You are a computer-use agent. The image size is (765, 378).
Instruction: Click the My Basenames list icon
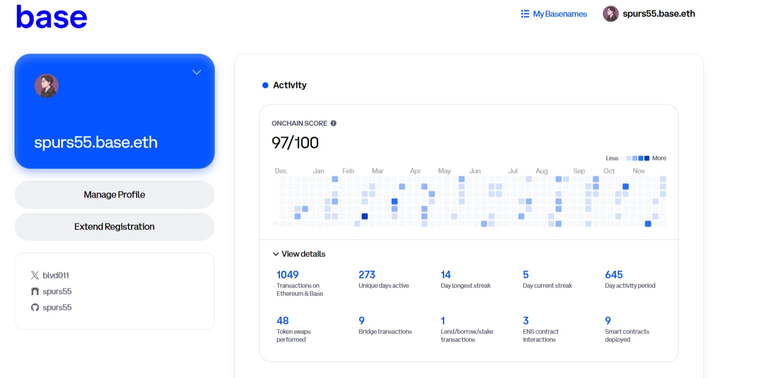[525, 14]
